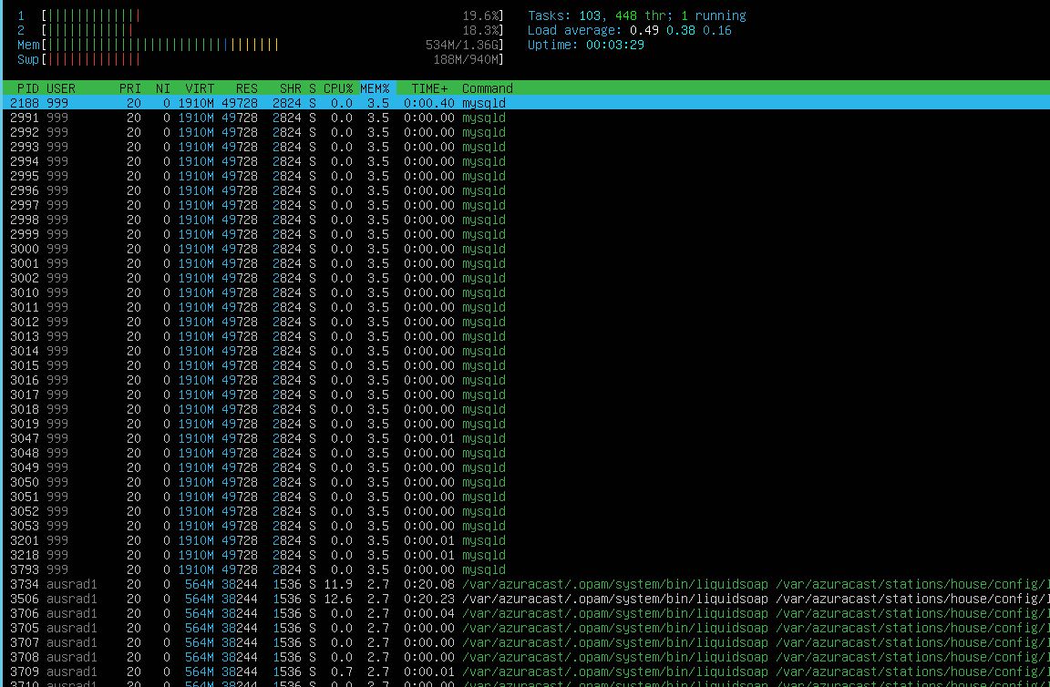The image size is (1050, 687).
Task: Sort by SHR column header
Action: 291,88
